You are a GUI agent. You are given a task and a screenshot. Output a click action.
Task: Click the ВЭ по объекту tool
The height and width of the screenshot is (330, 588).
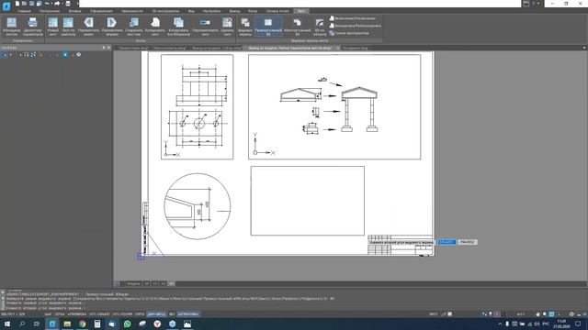(320, 27)
